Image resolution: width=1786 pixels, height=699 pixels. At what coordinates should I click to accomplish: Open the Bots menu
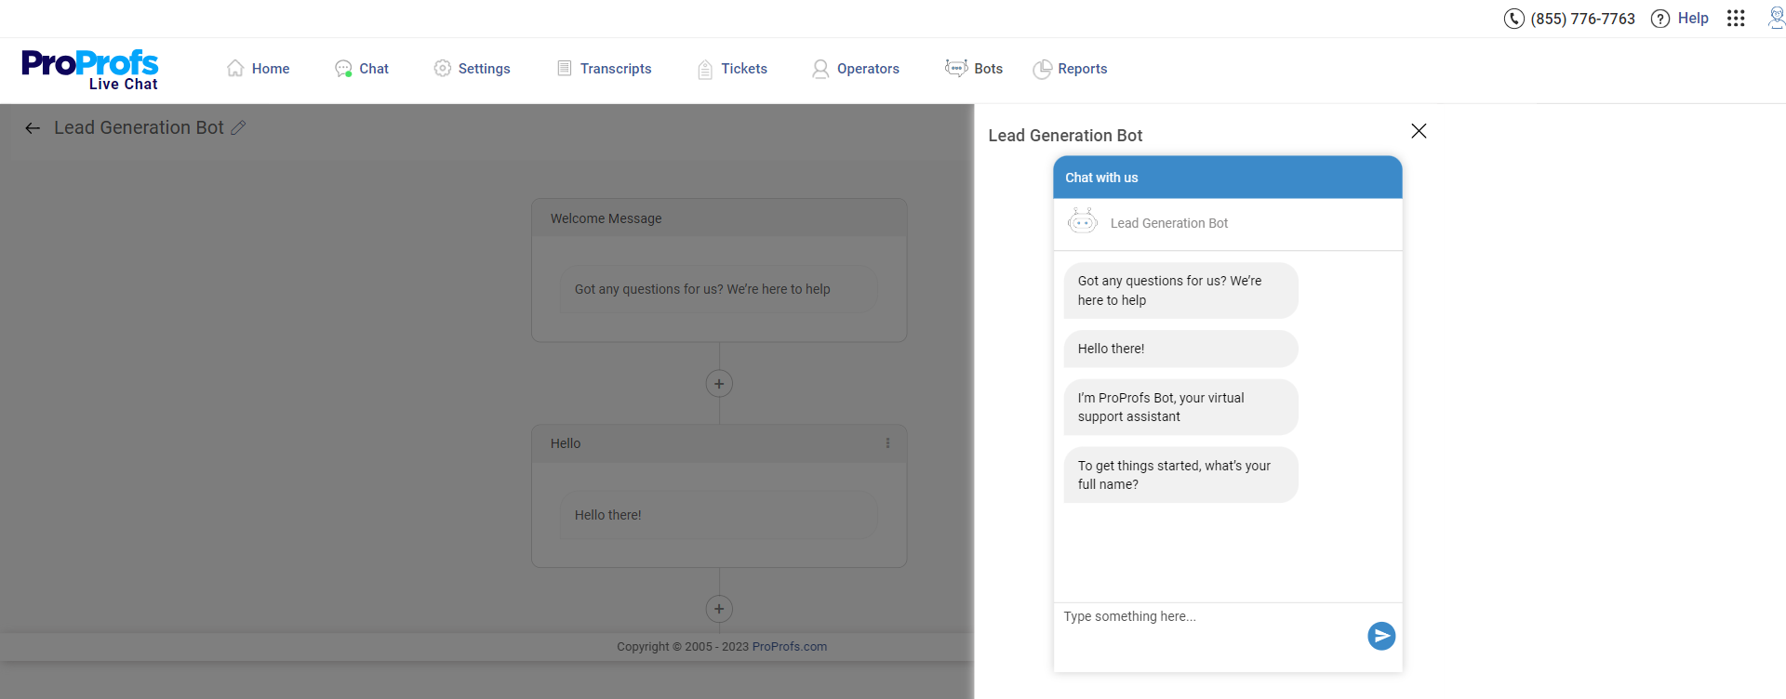[974, 69]
